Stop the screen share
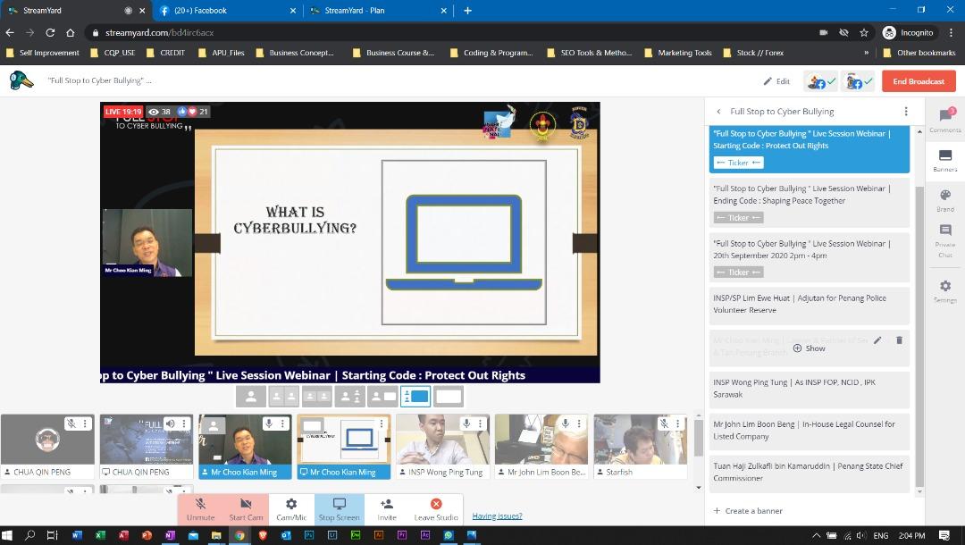This screenshot has width=965, height=545. coord(339,508)
